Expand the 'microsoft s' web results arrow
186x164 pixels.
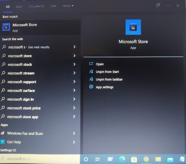tap(75, 47)
